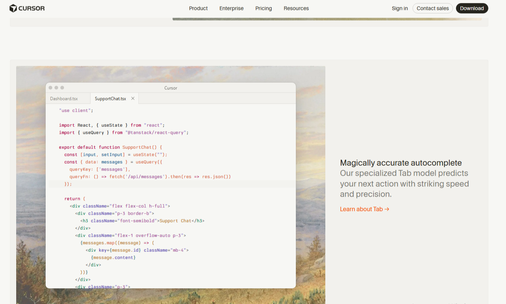Click the rightmost window dot in the editor mockup
This screenshot has width=506, height=304.
click(62, 87)
